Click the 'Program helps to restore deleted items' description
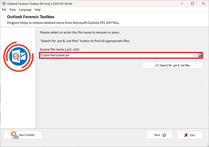 click(x=63, y=23)
